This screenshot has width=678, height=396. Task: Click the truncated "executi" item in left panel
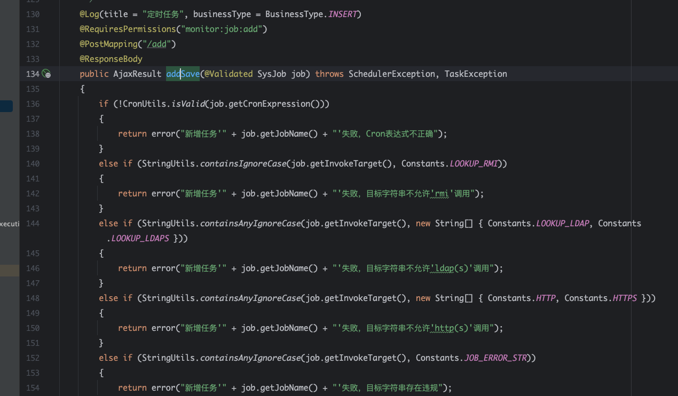pos(10,224)
